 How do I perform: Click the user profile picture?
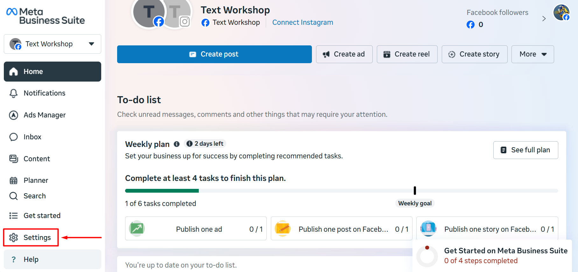[x=561, y=12]
